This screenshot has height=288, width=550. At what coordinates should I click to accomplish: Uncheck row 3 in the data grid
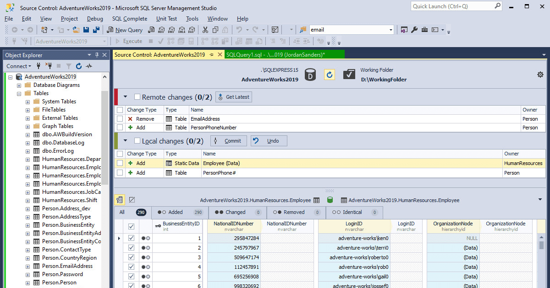pos(131,257)
